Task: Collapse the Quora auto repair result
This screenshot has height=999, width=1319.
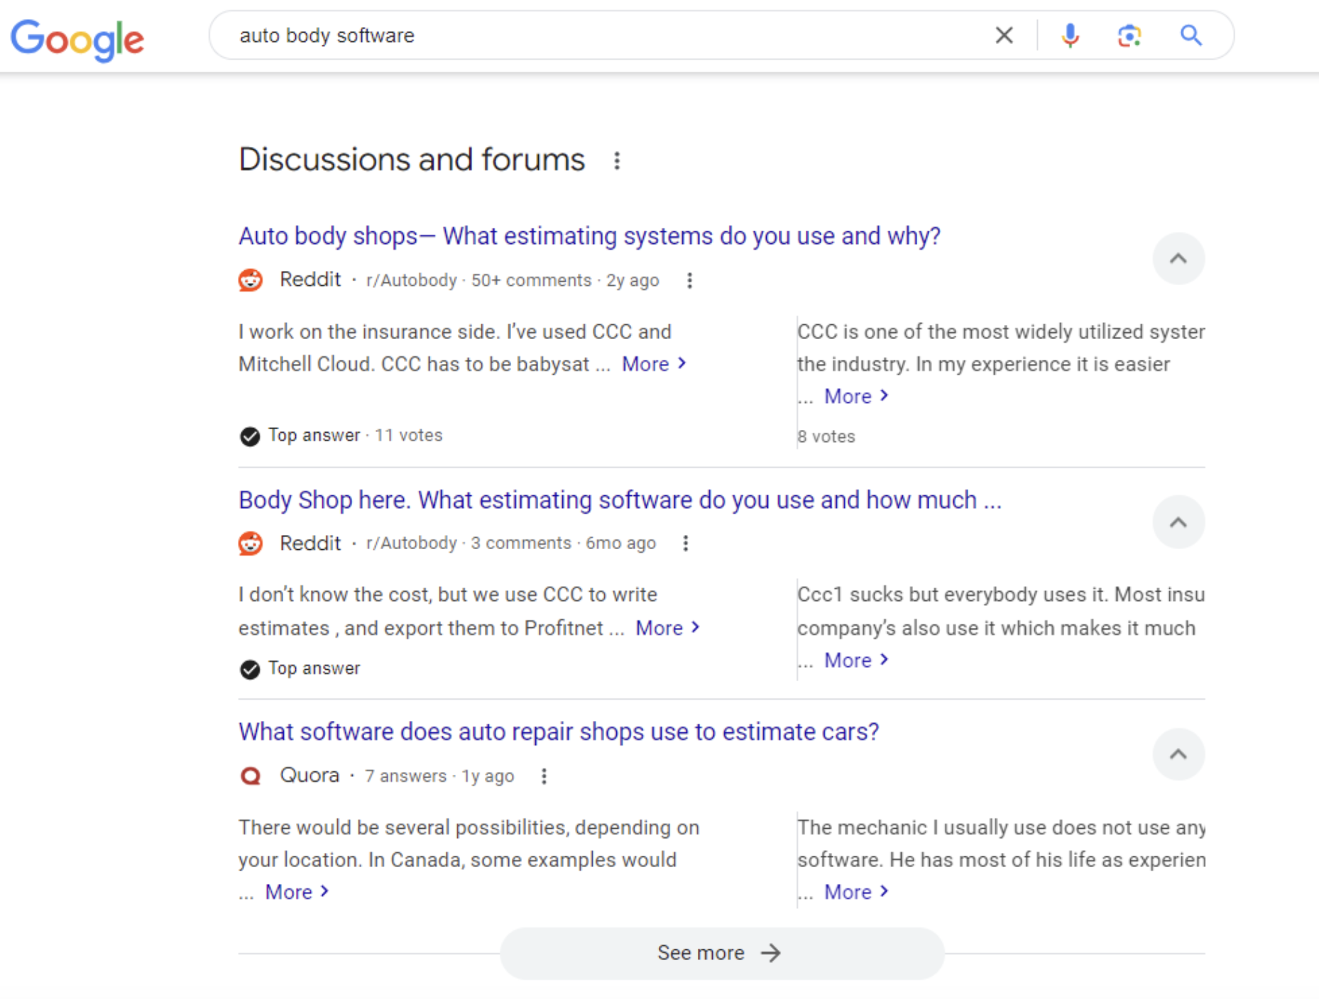Action: (1178, 755)
